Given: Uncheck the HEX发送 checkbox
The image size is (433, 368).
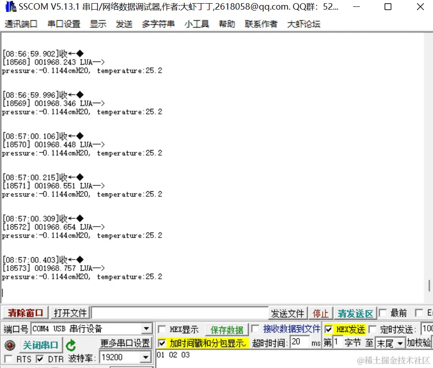Looking at the screenshot, I should click(x=329, y=329).
